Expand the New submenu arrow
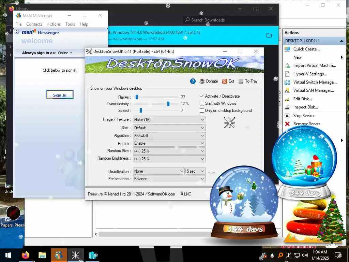The width and height of the screenshot is (349, 262). [342, 57]
